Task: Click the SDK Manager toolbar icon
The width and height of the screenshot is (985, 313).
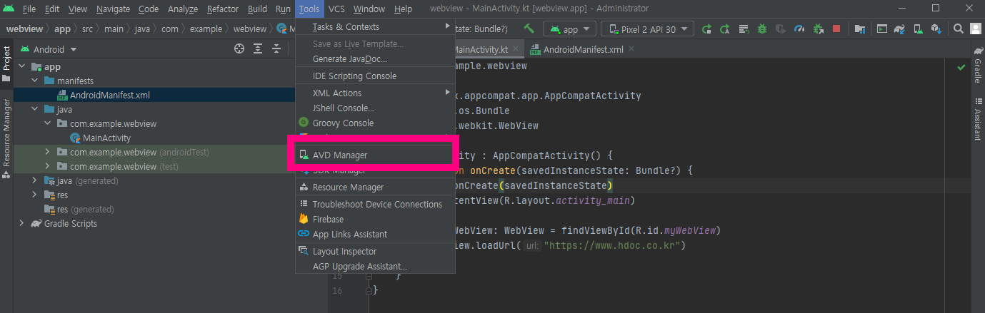Action: 936,29
